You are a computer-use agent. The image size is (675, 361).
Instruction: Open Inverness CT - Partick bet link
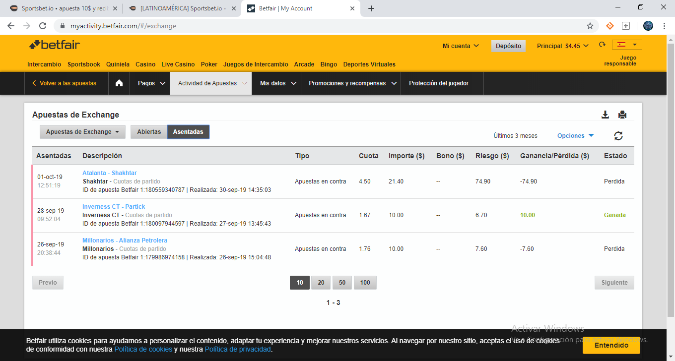114,207
